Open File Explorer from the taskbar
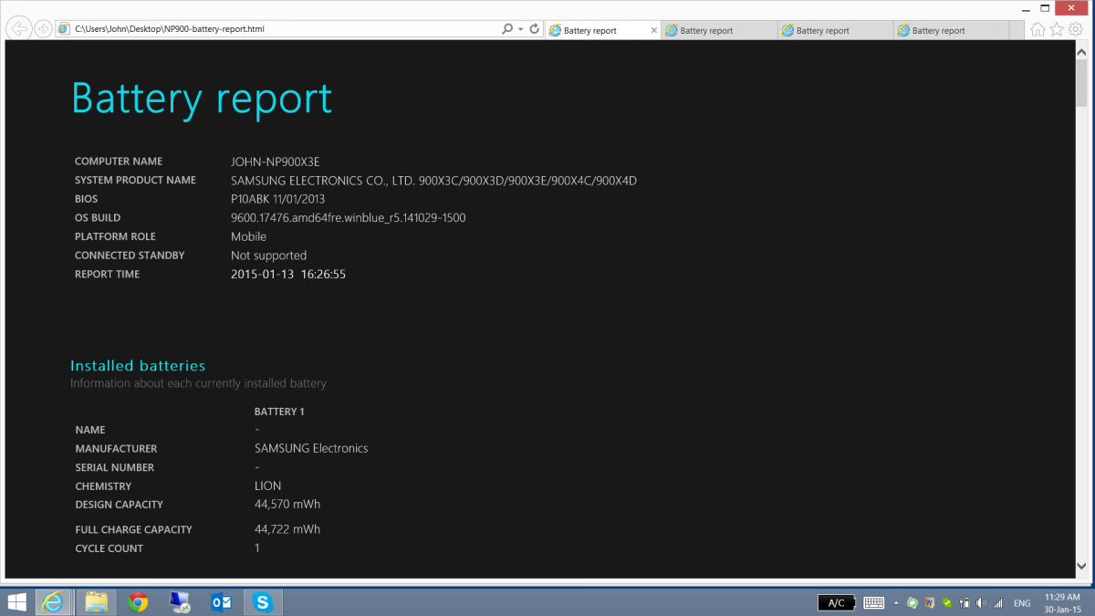This screenshot has width=1095, height=616. (97, 602)
